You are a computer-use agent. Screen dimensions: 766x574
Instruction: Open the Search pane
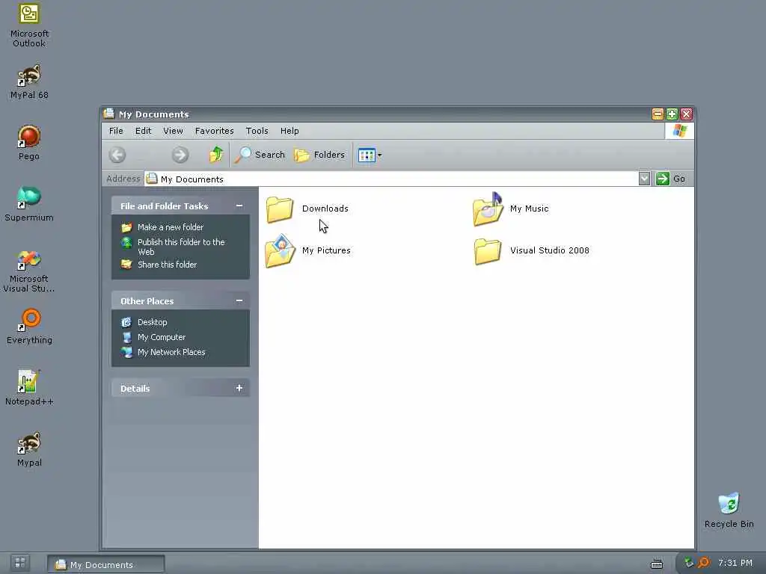tap(260, 155)
